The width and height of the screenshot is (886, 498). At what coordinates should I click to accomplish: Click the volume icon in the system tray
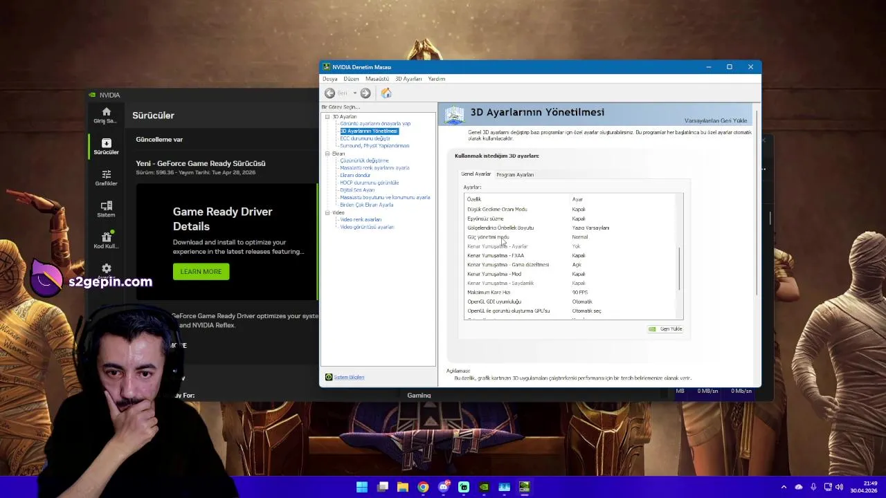coord(839,487)
